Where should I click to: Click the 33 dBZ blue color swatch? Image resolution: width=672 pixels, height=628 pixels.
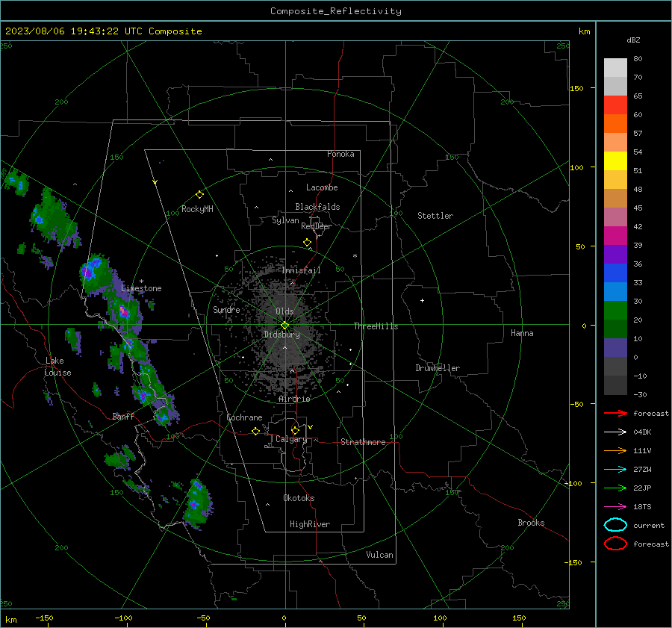[615, 273]
